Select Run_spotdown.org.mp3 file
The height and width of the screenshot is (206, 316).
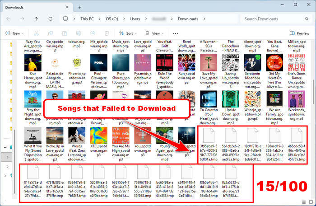pos(186,70)
